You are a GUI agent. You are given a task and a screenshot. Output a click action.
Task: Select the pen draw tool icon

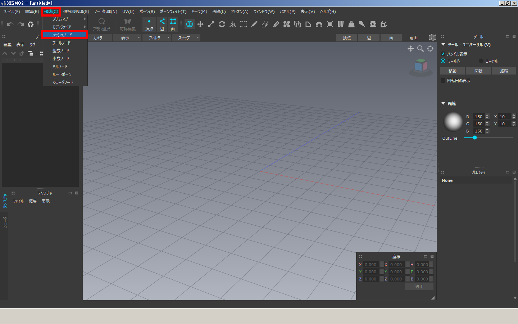pos(254,24)
